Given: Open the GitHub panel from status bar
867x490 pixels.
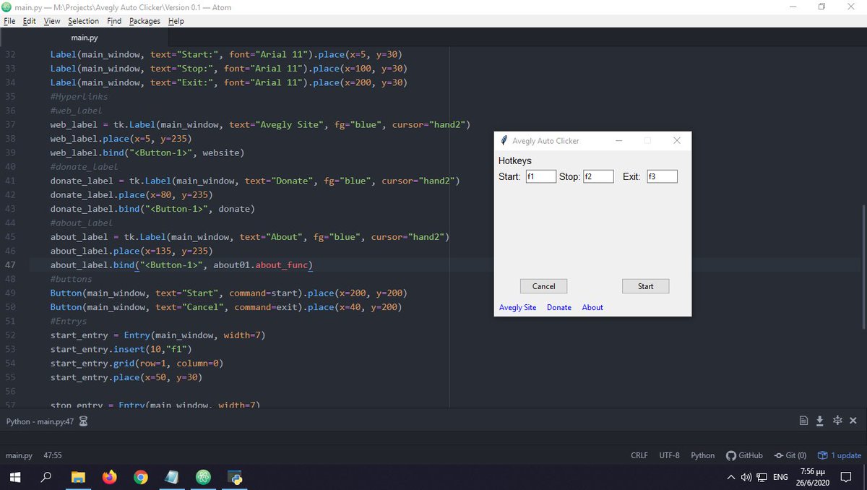Looking at the screenshot, I should [744, 455].
